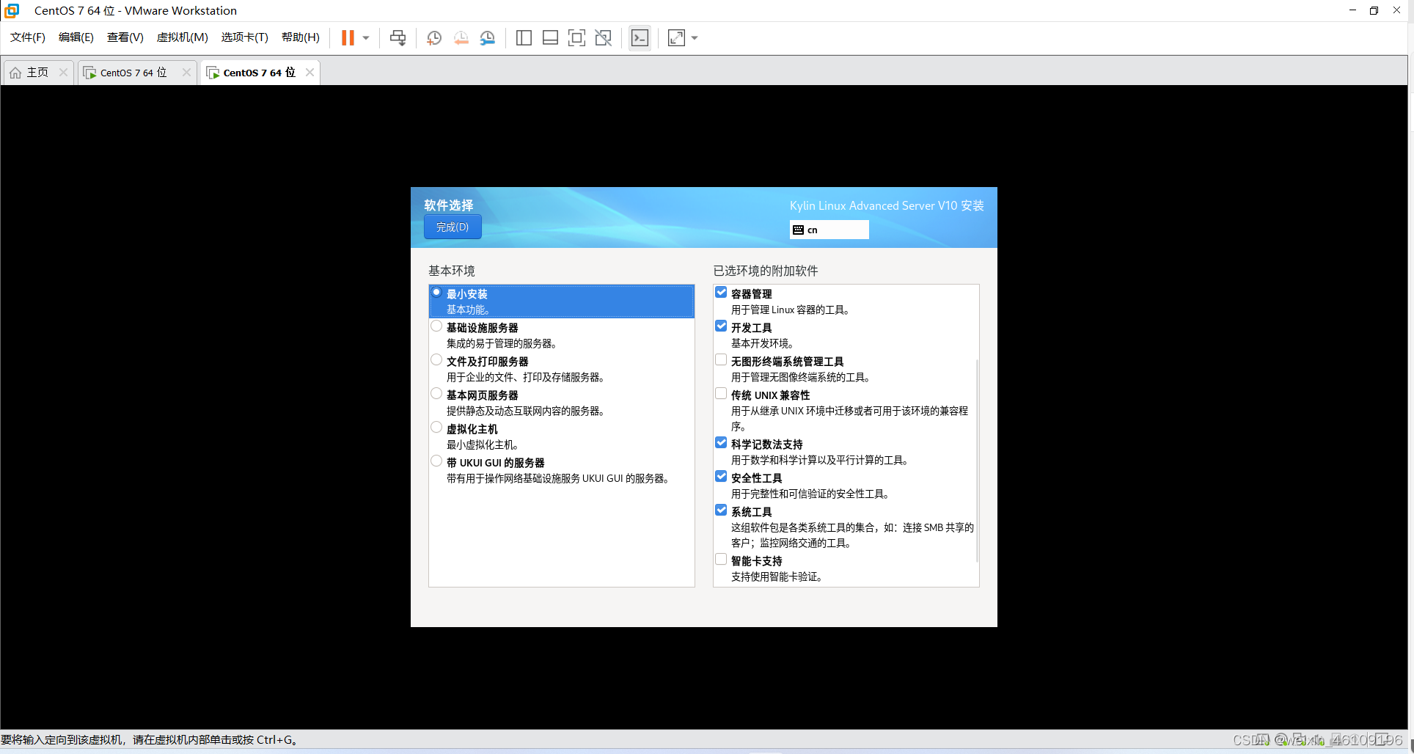Uncheck the 安全性工具 checkbox
The height and width of the screenshot is (754, 1414).
coord(721,477)
